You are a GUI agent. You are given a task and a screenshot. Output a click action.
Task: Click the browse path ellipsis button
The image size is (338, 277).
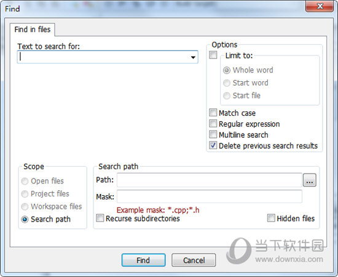pyautogui.click(x=310, y=180)
